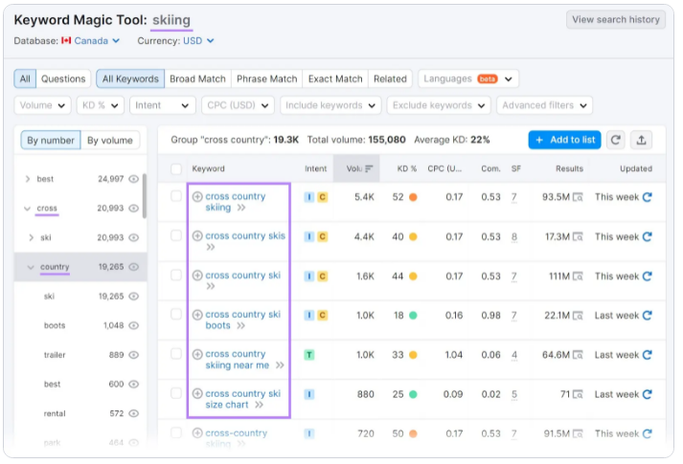Open SERP results icon for 22.1M row
The width and height of the screenshot is (683, 464).
tap(578, 316)
